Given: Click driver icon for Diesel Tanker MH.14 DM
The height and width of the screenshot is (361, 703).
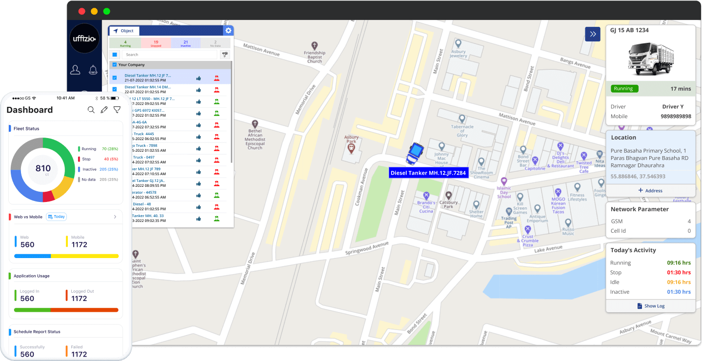Looking at the screenshot, I should [x=216, y=90].
